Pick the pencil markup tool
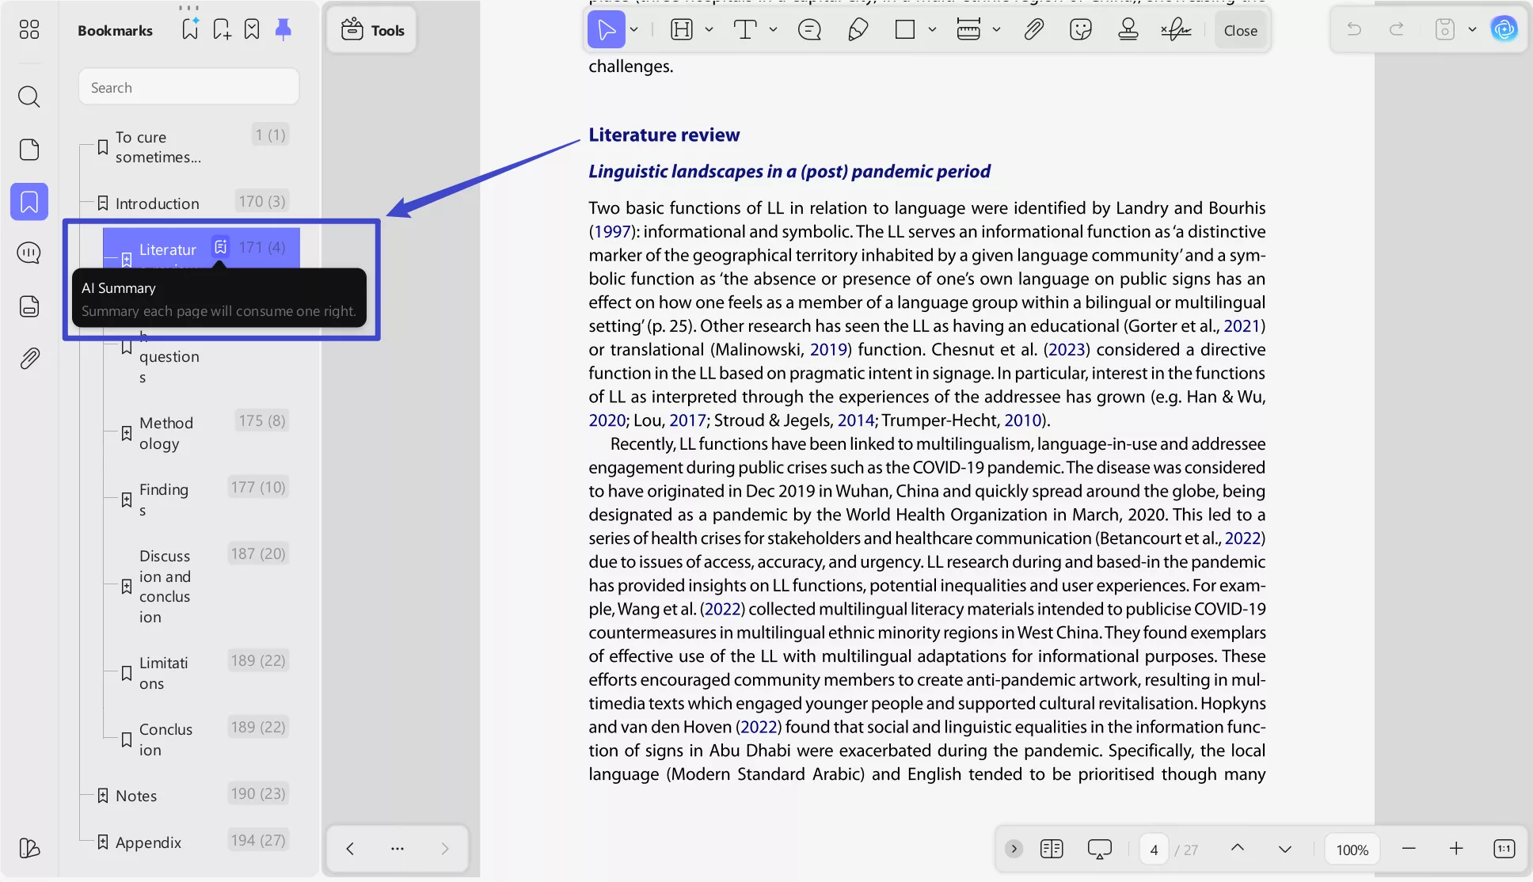Image resolution: width=1533 pixels, height=882 pixels. 858,29
